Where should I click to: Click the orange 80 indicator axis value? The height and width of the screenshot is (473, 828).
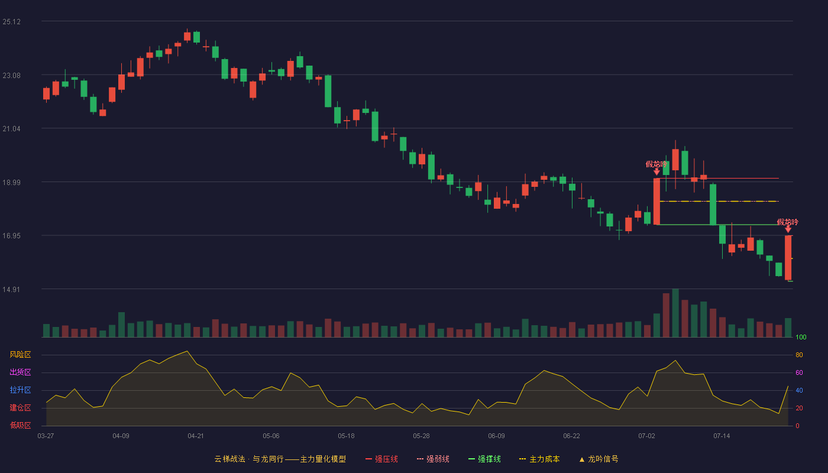tap(799, 355)
